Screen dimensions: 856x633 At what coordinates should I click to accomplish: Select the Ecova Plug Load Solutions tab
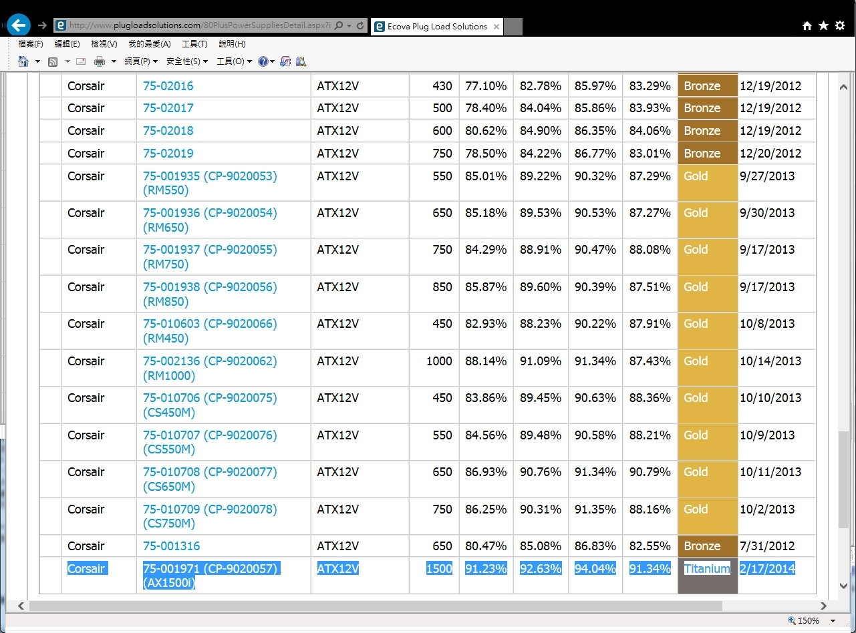[437, 27]
